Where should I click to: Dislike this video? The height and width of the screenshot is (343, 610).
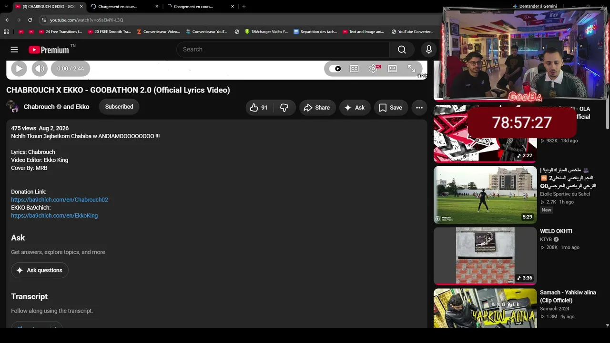[284, 108]
